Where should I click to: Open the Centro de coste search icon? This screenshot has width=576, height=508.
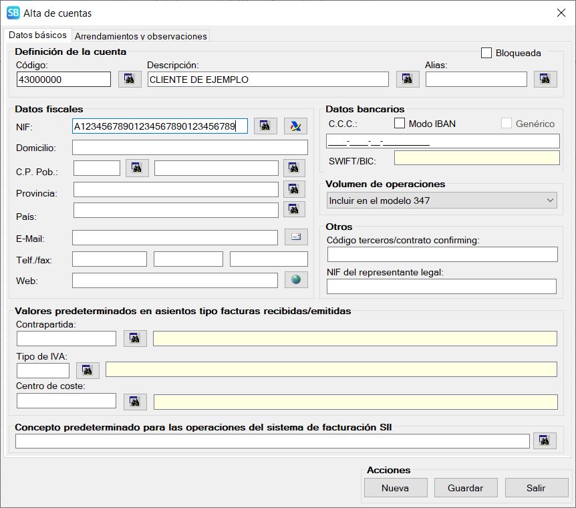135,401
